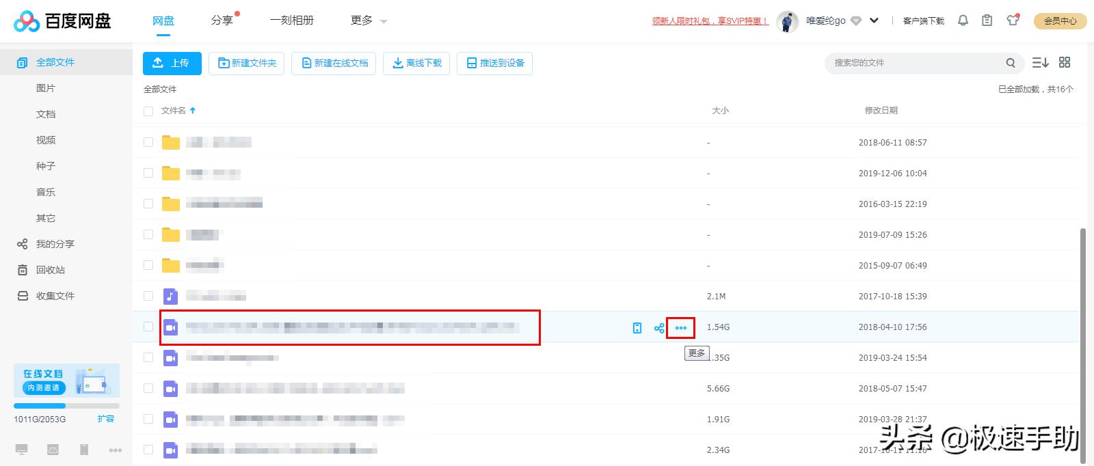Open the more (three dots) menu on the 1.54G row
Viewport: 1094px width, 466px height.
[x=681, y=328]
